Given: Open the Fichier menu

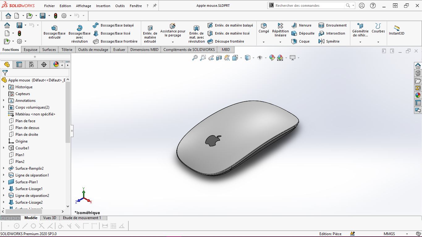Looking at the screenshot, I should pos(49,6).
